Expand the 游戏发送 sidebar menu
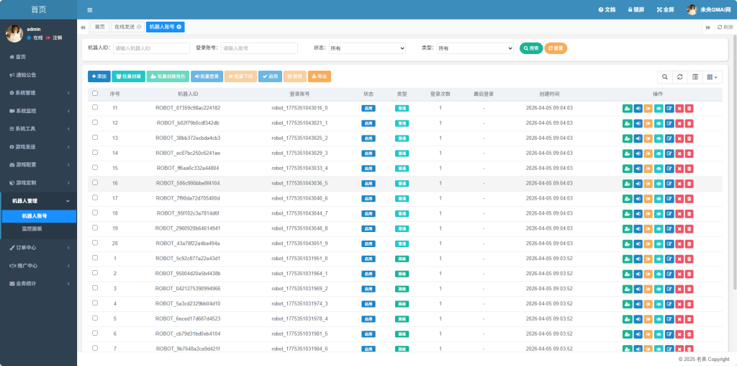The width and height of the screenshot is (737, 366). pyautogui.click(x=39, y=147)
